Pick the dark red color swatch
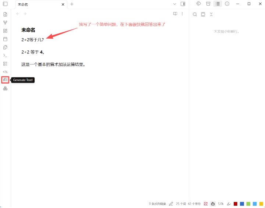This screenshot has width=265, height=208. click(x=236, y=204)
